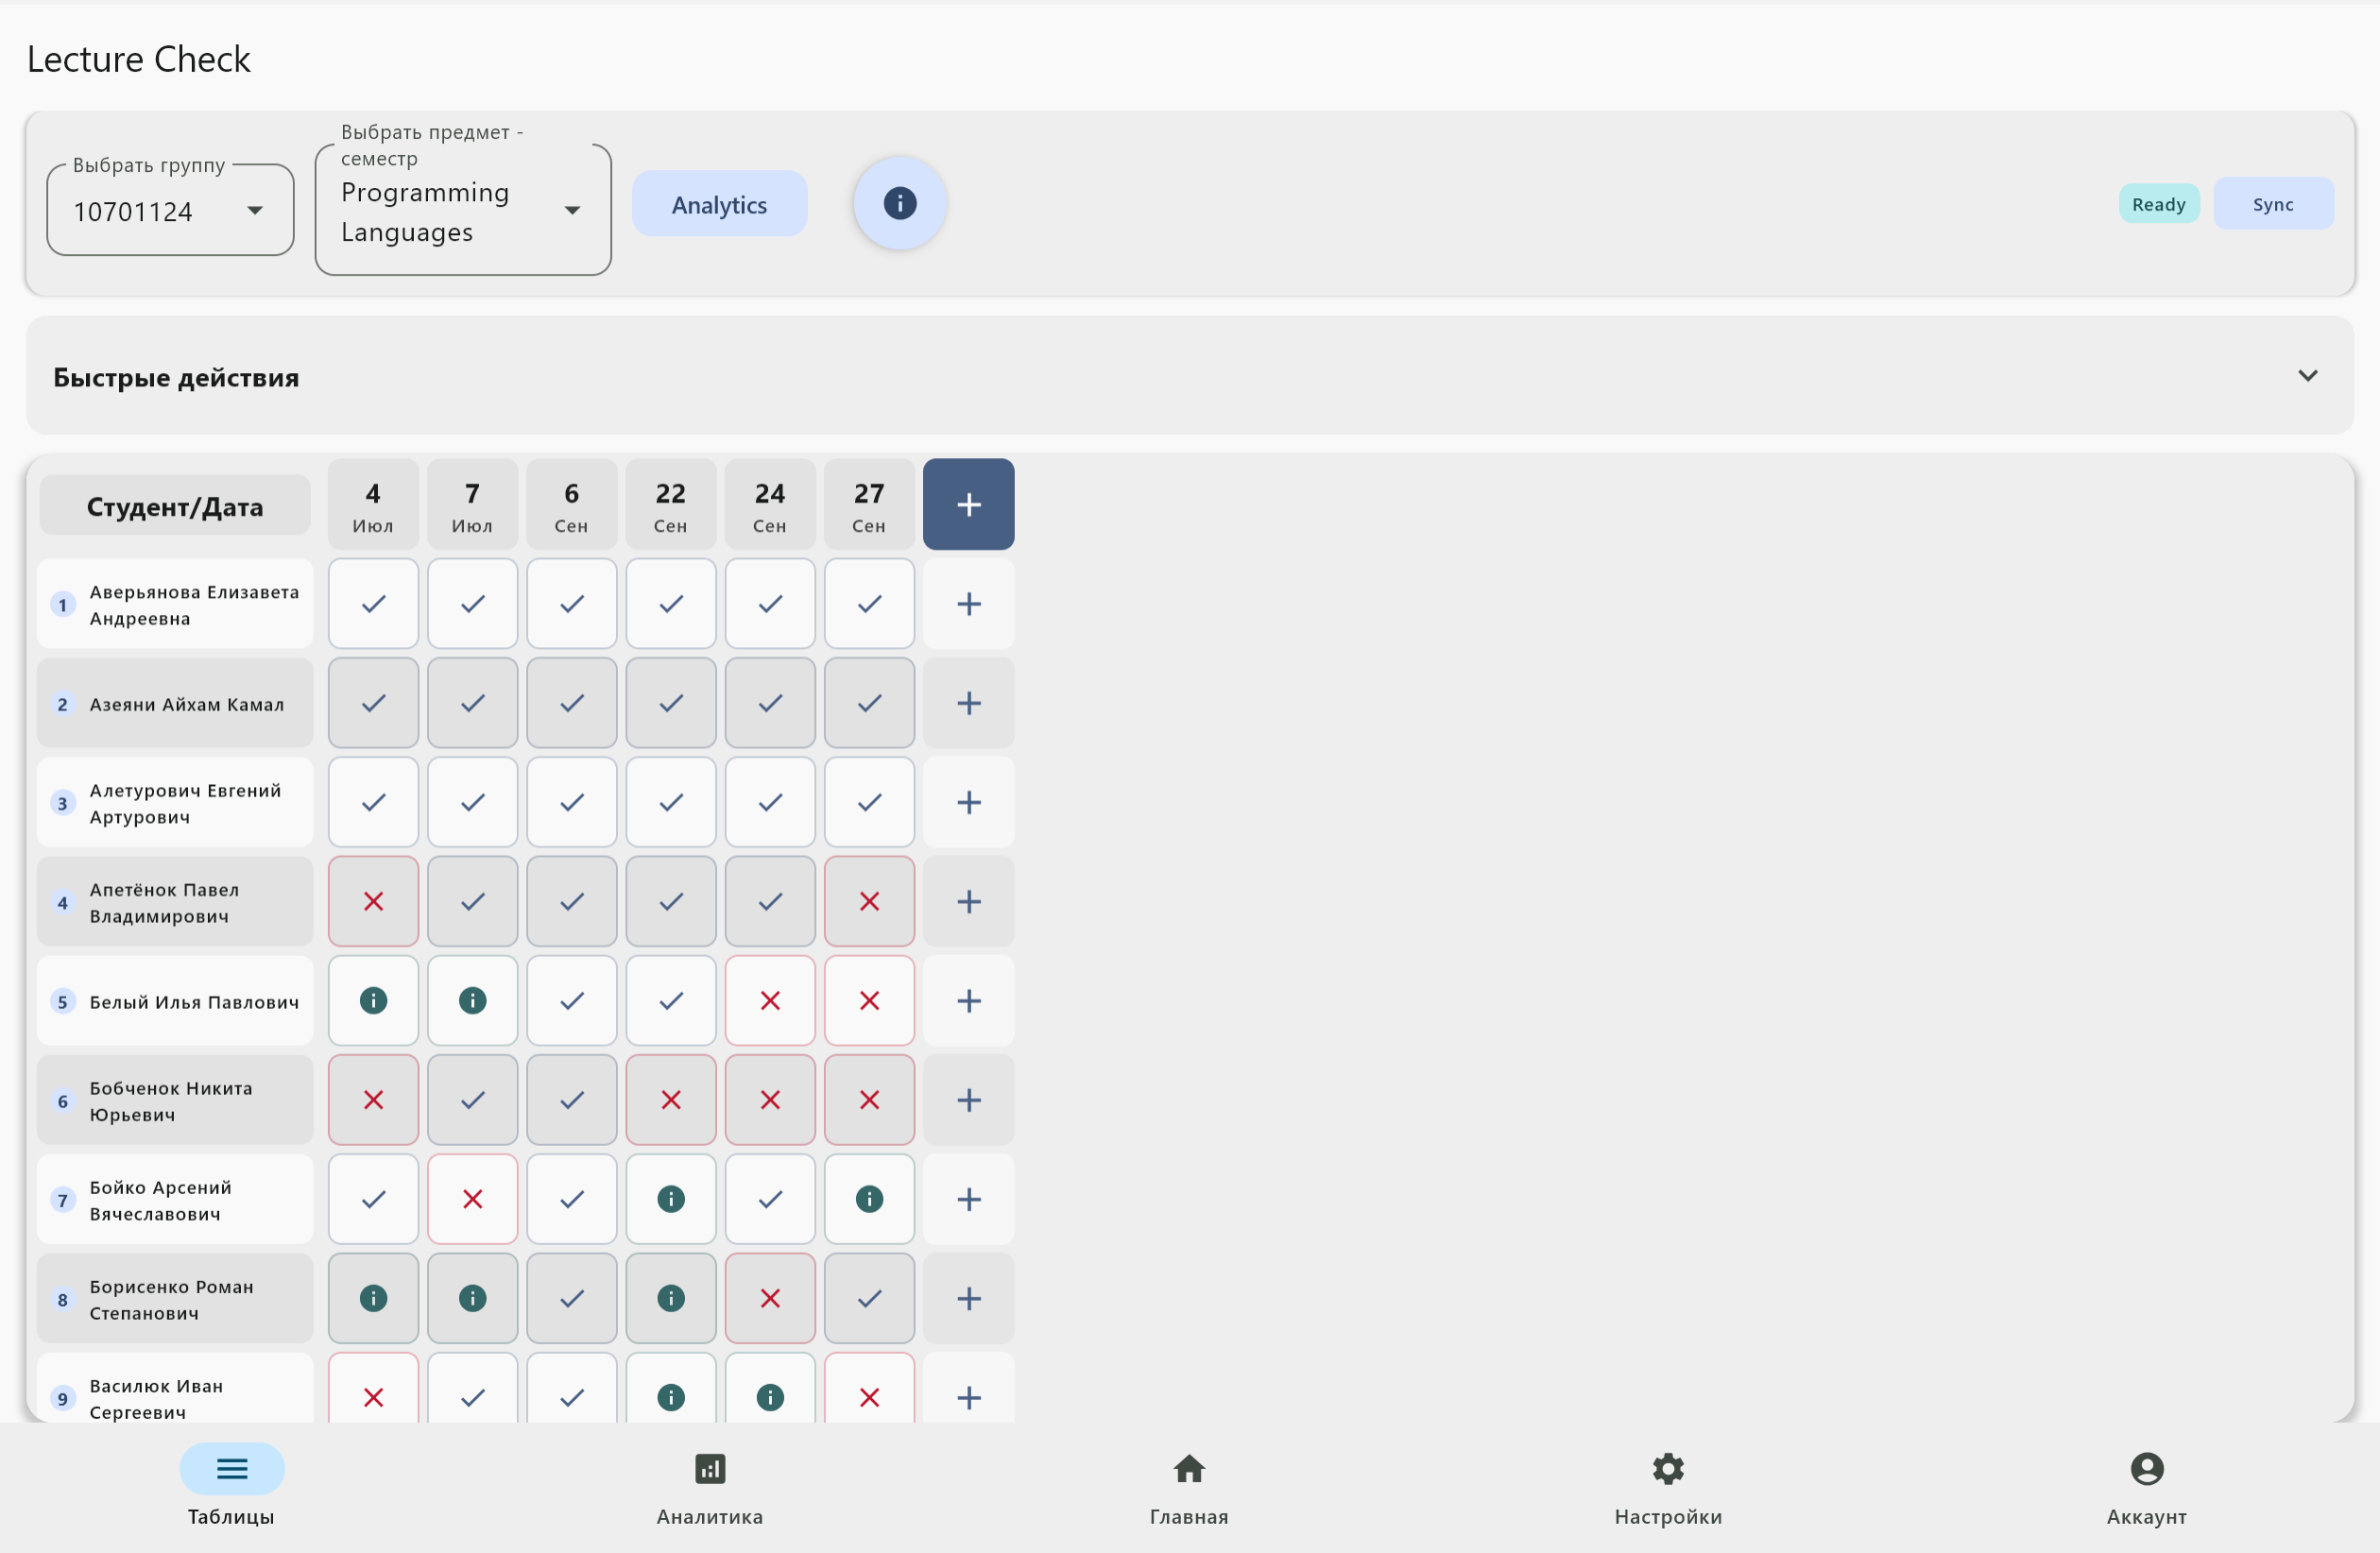Viewport: 2380px width, 1553px height.
Task: Click the Ready status chip
Action: 2158,204
